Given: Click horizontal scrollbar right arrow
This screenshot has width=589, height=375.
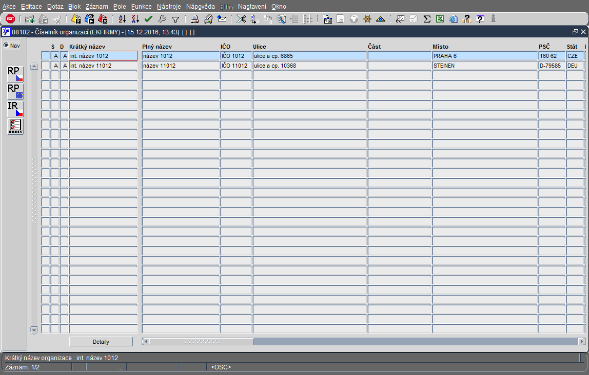Looking at the screenshot, I should coord(581,341).
